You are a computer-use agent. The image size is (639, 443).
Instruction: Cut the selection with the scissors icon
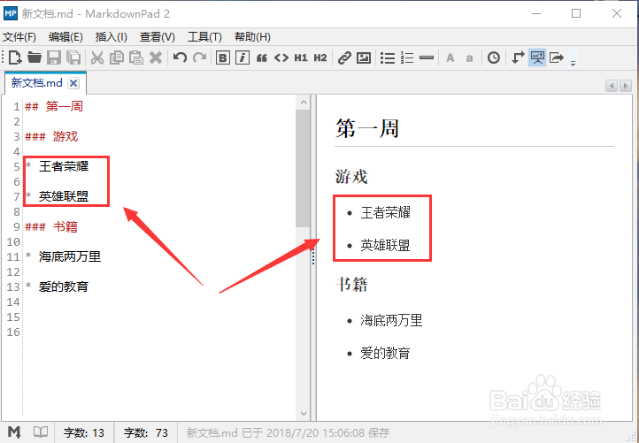(97, 57)
